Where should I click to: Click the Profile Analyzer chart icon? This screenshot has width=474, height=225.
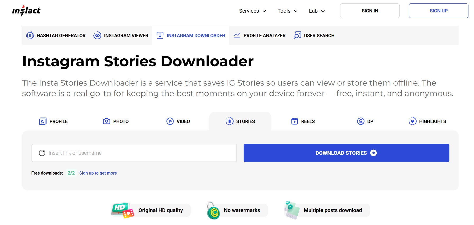coord(237,35)
